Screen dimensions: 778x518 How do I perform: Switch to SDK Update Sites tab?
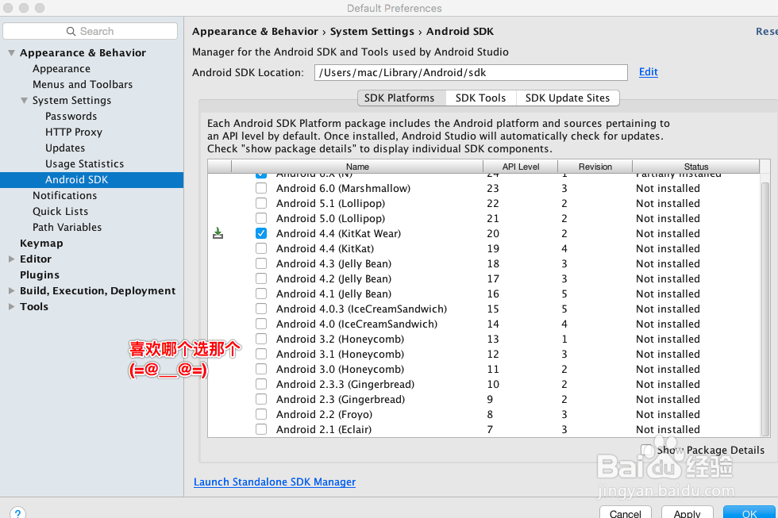[x=568, y=98]
